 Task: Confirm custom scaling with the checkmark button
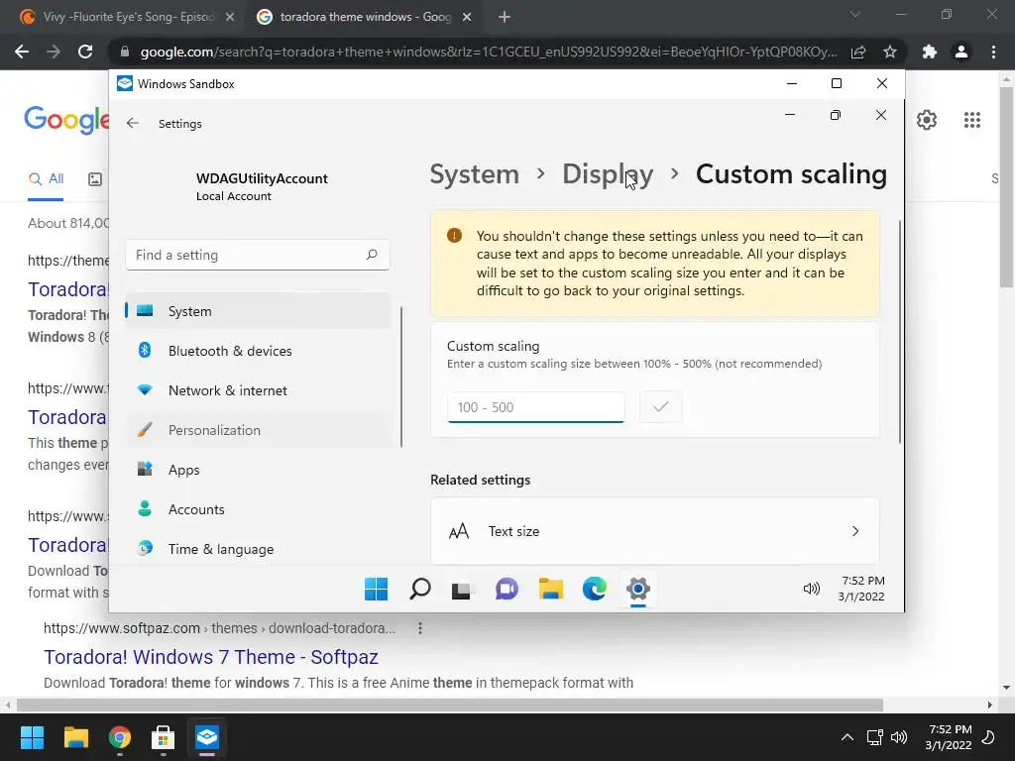(660, 407)
